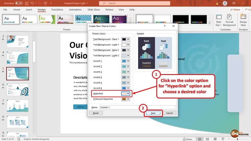Screen dimensions: 251x141
Task: Open the View tab
Action: pyautogui.click(x=121, y=10)
